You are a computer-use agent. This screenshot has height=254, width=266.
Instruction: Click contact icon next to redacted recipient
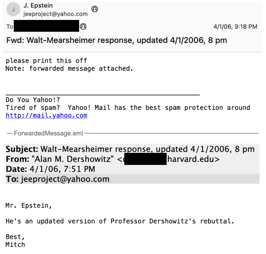tap(83, 27)
